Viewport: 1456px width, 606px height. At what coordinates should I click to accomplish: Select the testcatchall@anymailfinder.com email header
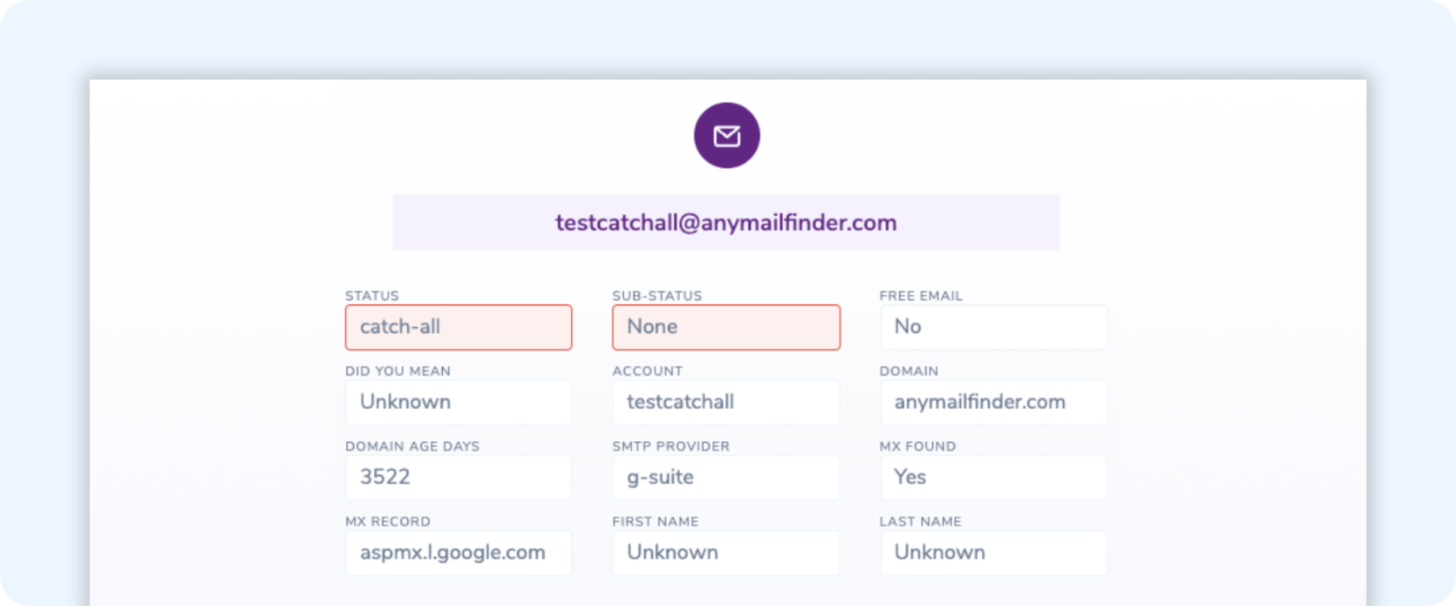click(x=726, y=222)
